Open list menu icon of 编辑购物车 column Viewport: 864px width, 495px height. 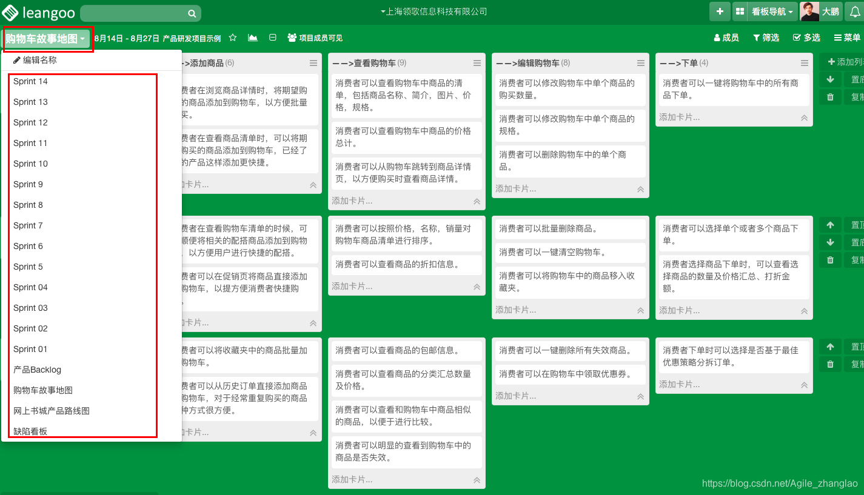click(641, 63)
